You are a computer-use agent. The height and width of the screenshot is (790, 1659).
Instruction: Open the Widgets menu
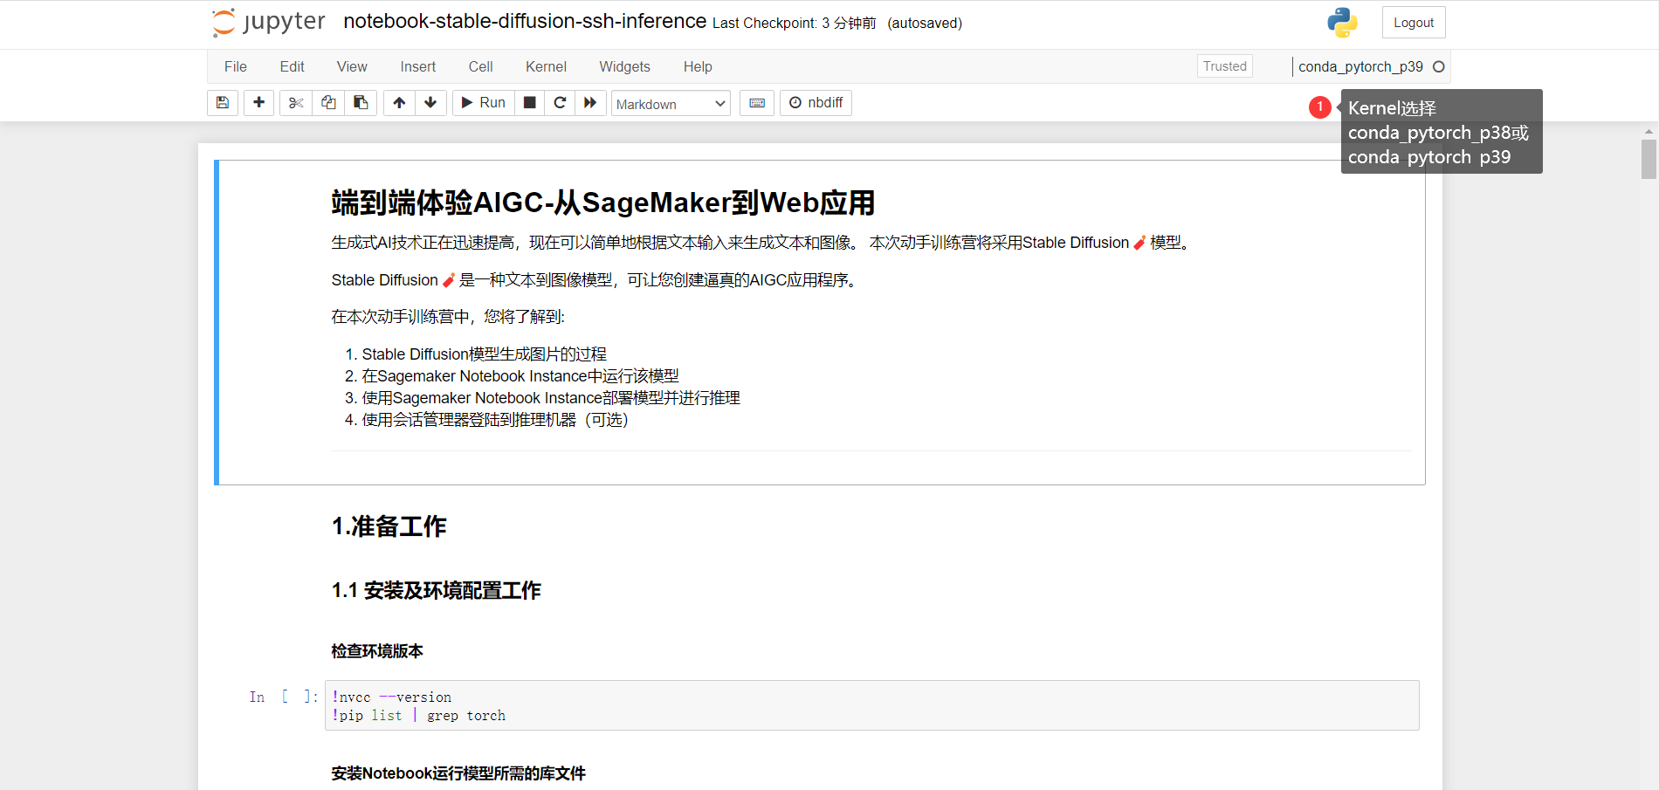624,66
